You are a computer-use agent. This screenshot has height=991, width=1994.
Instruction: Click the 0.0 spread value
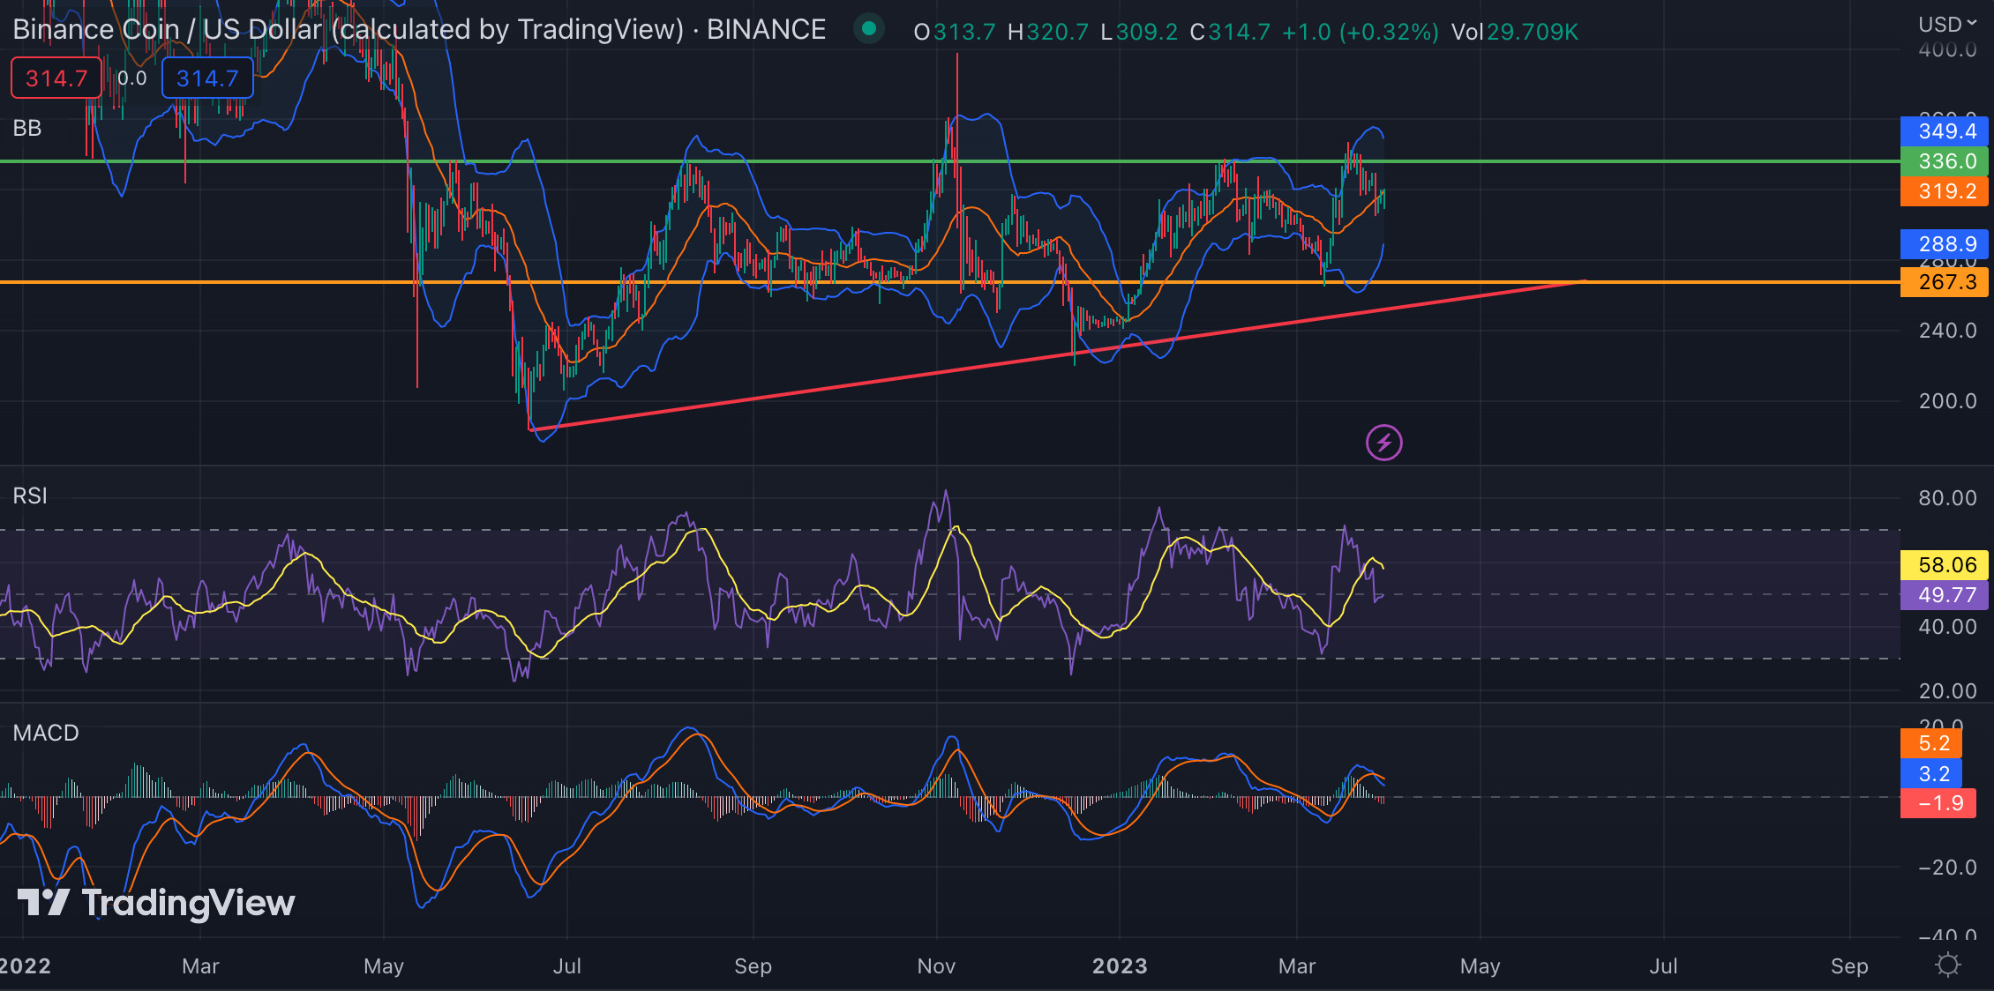132,78
